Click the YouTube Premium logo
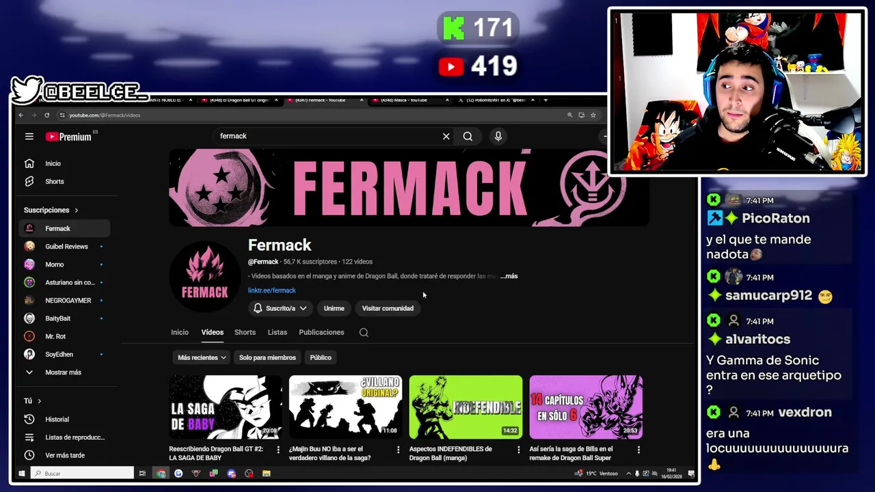Screen dimensions: 875x492 (68, 137)
